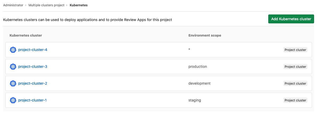Click the Kubernetes icon beside project-cluster-4

click(13, 50)
